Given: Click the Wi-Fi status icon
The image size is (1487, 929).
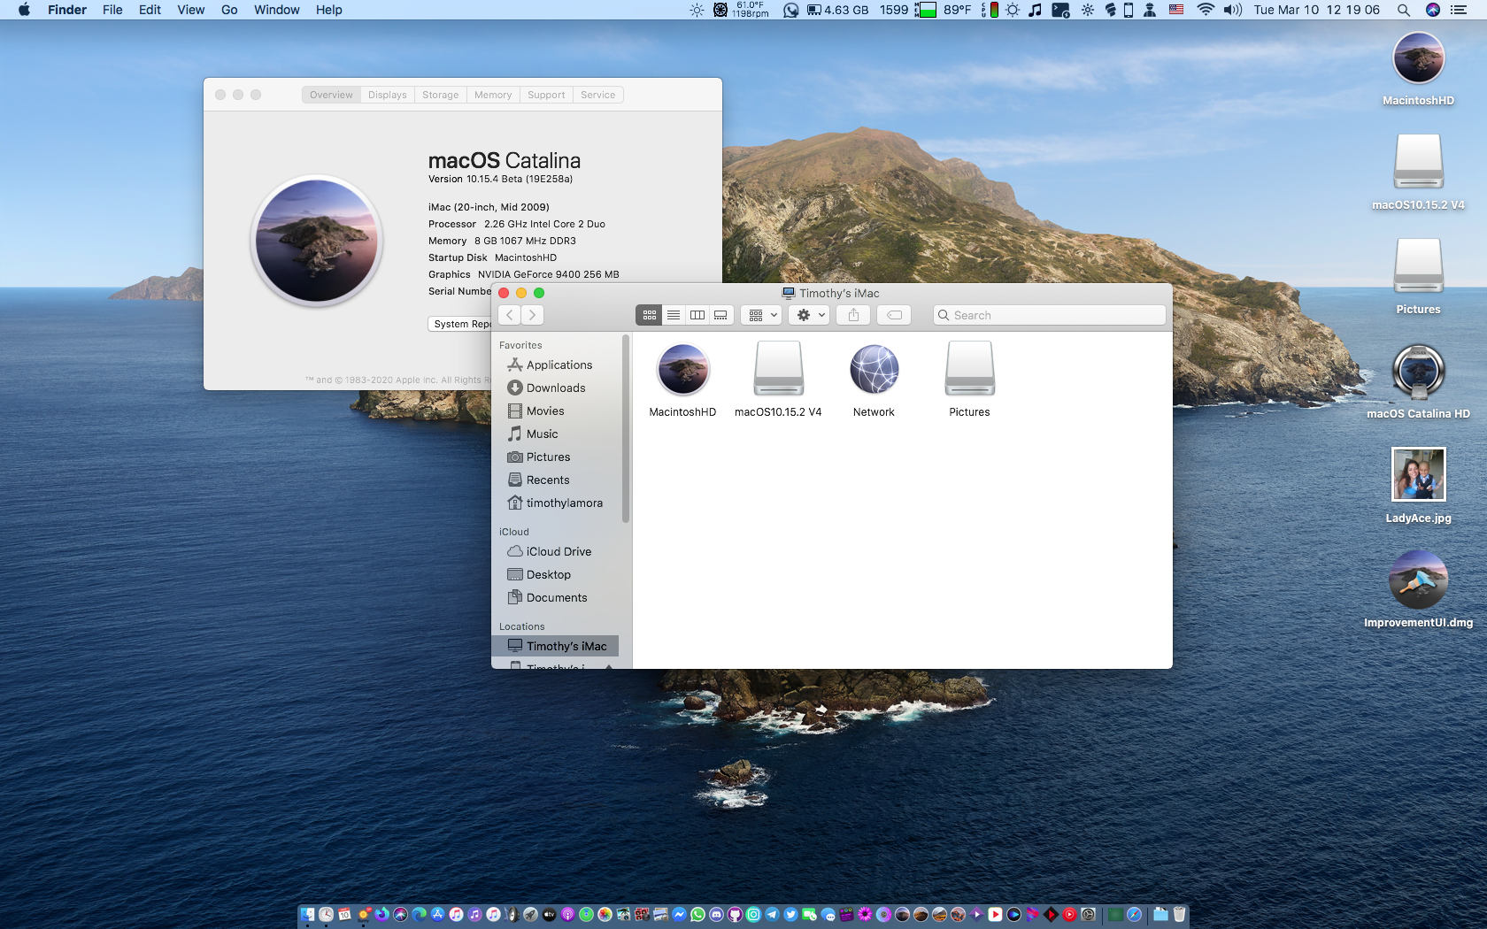Looking at the screenshot, I should point(1205,10).
